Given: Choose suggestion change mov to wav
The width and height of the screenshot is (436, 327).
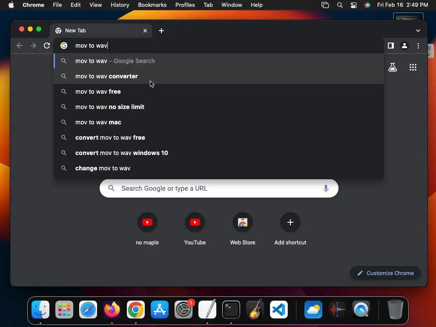Looking at the screenshot, I should [219, 168].
